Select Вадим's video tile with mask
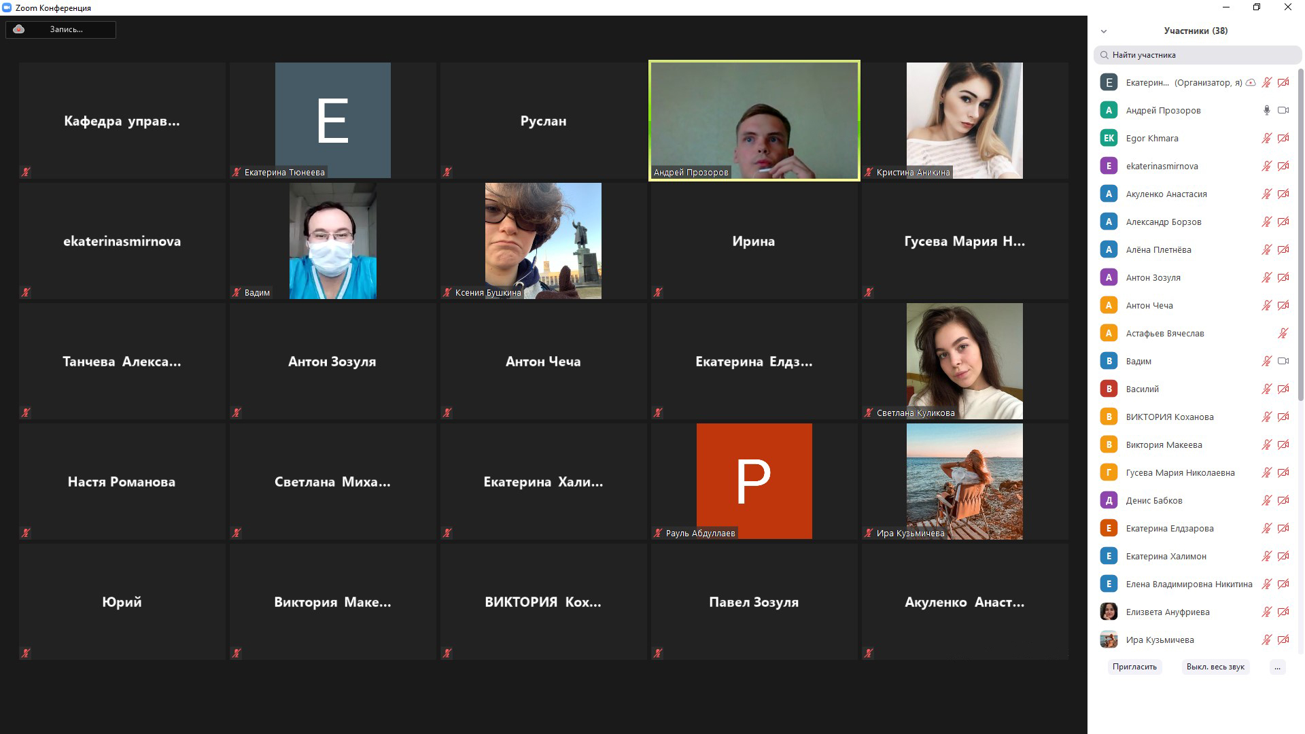 coord(332,241)
